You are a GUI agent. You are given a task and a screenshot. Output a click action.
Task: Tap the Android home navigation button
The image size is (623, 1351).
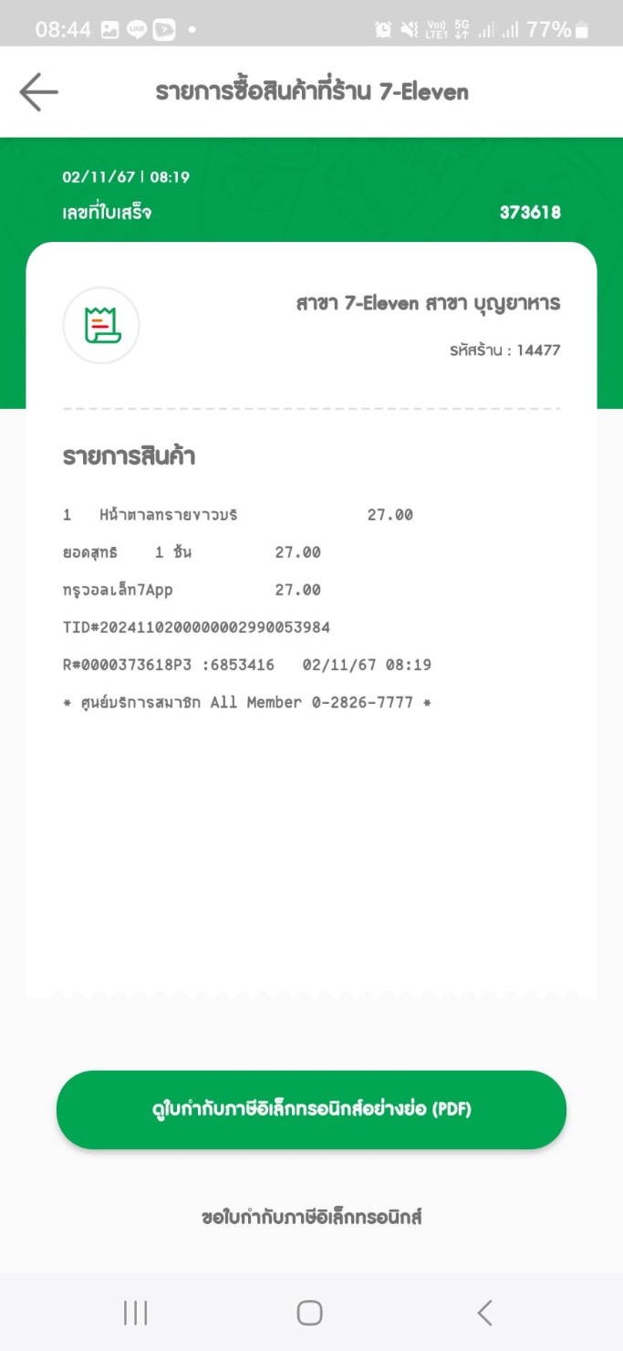click(x=310, y=1313)
